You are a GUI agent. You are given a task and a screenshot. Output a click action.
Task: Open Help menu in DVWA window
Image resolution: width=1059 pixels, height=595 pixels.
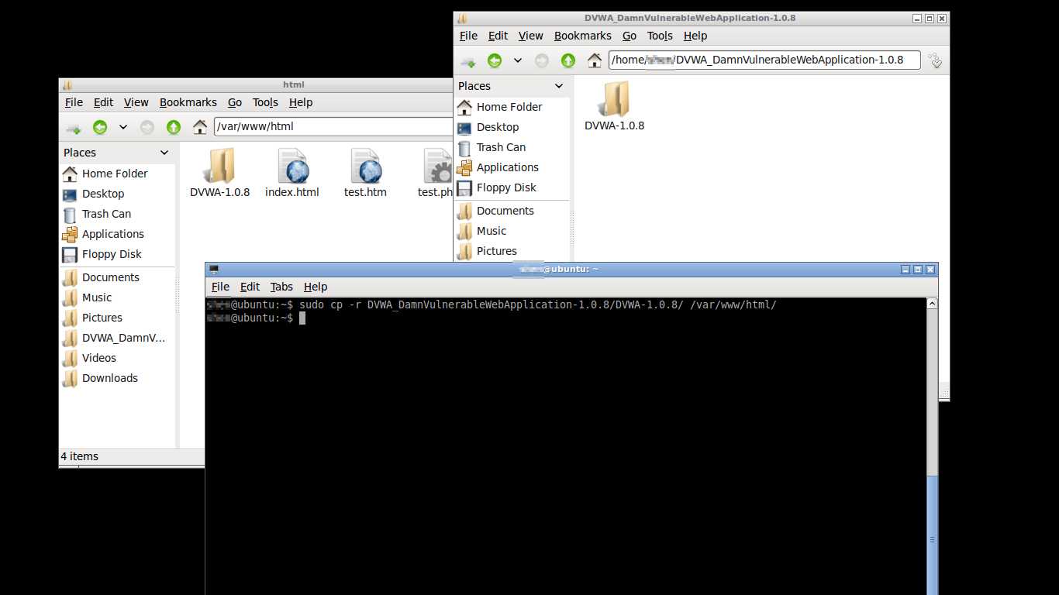click(695, 36)
